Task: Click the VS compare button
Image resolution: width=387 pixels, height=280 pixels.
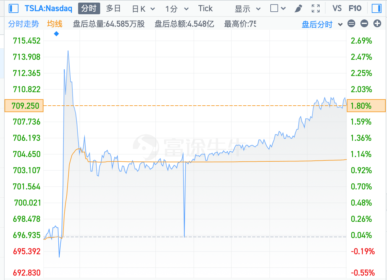Action: coord(337,9)
